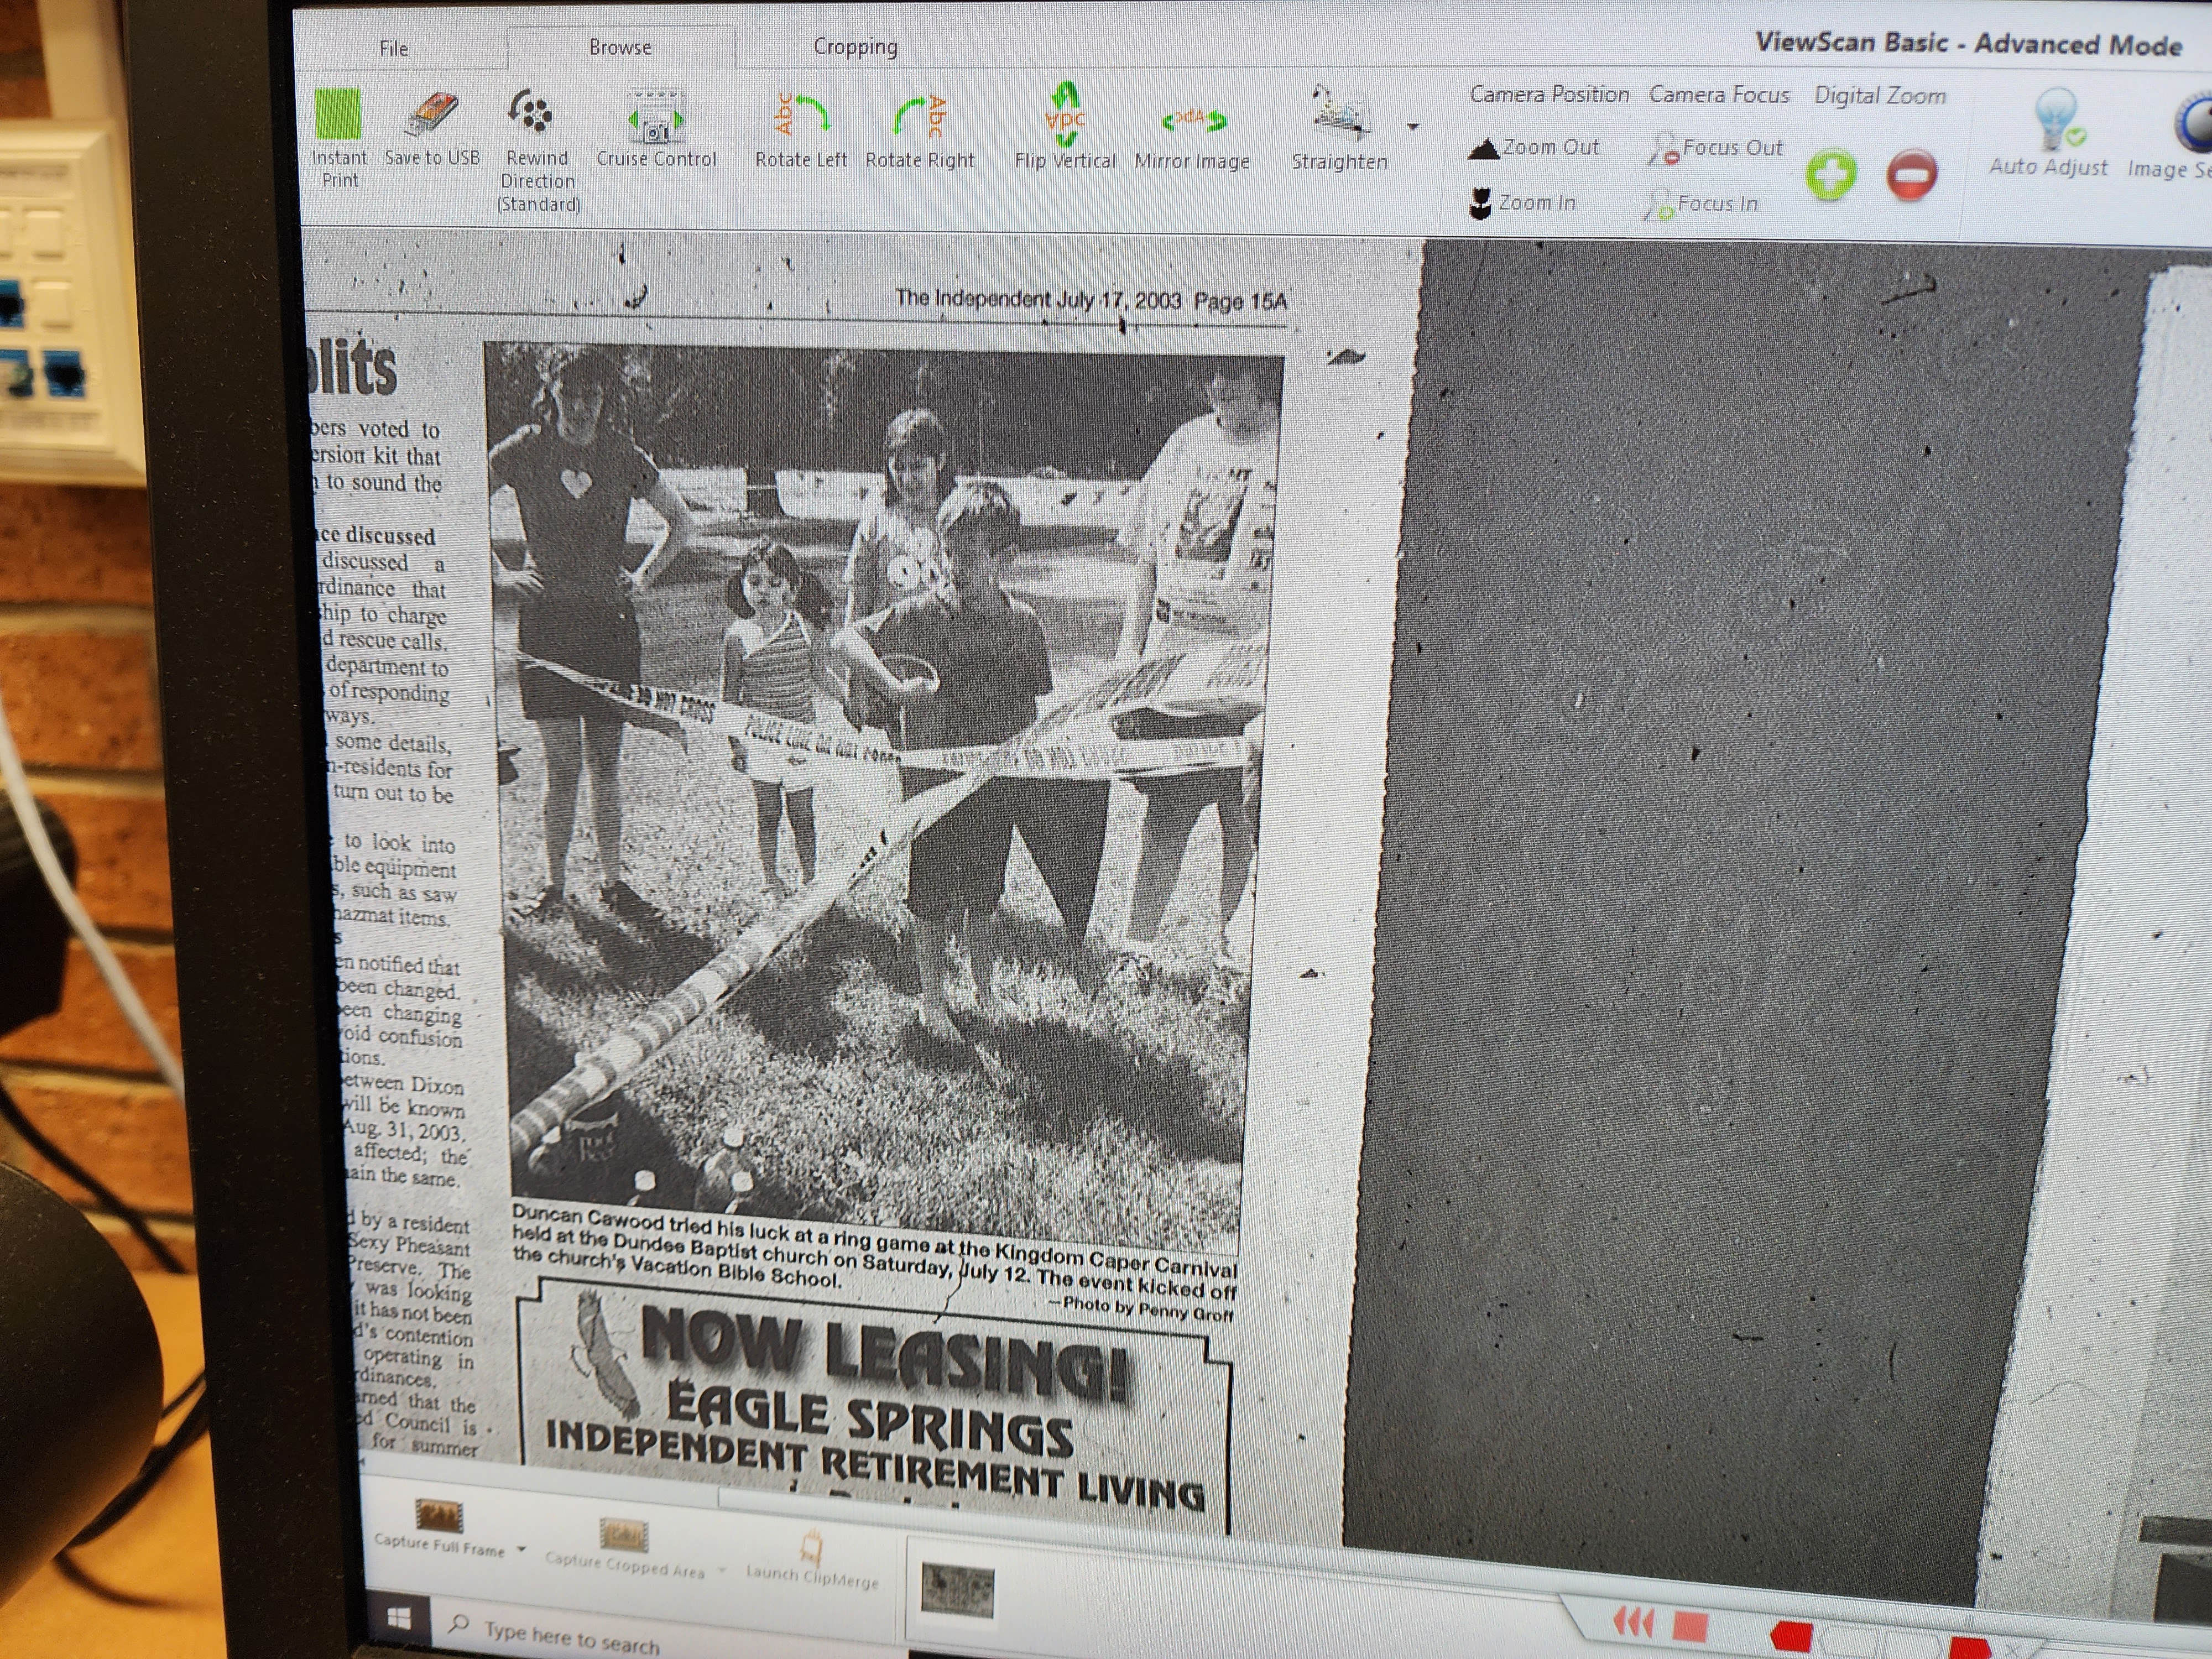The image size is (2212, 1659).
Task: Toggle Rewind Direction (Standard)
Action: pos(531,113)
